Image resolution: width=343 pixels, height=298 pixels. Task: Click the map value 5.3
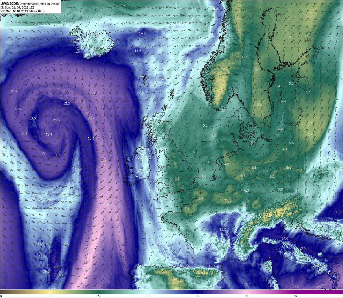click(x=291, y=84)
